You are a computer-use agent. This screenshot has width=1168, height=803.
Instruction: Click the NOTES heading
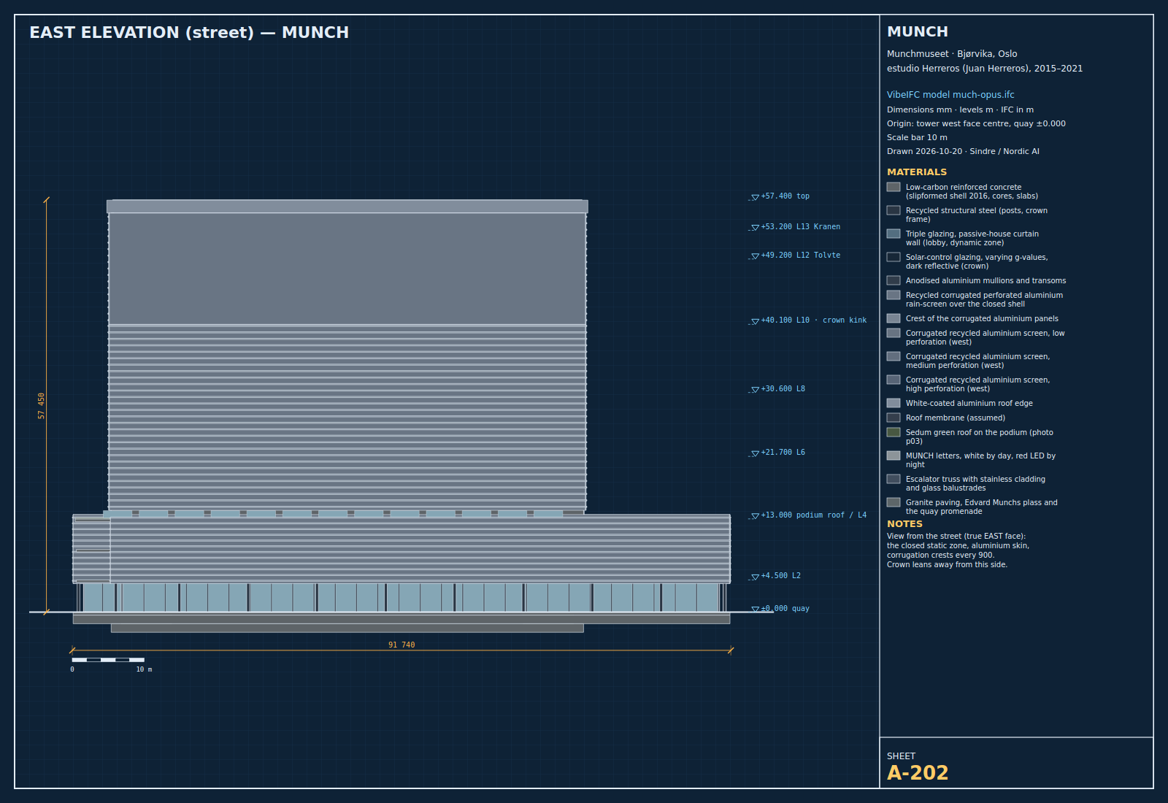[904, 524]
